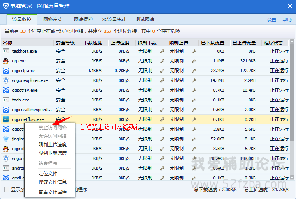
Task: Click the upload limit wrench for taskhost.exe
Action: point(194,51)
